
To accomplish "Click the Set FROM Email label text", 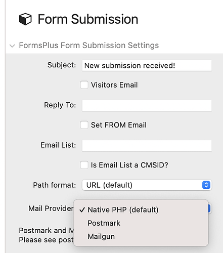I will [x=119, y=125].
